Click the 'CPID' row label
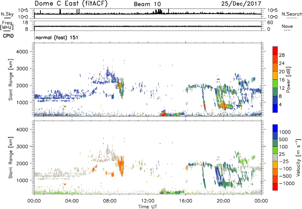Image resolution: width=302 pixels, height=209 pixels. (8, 36)
